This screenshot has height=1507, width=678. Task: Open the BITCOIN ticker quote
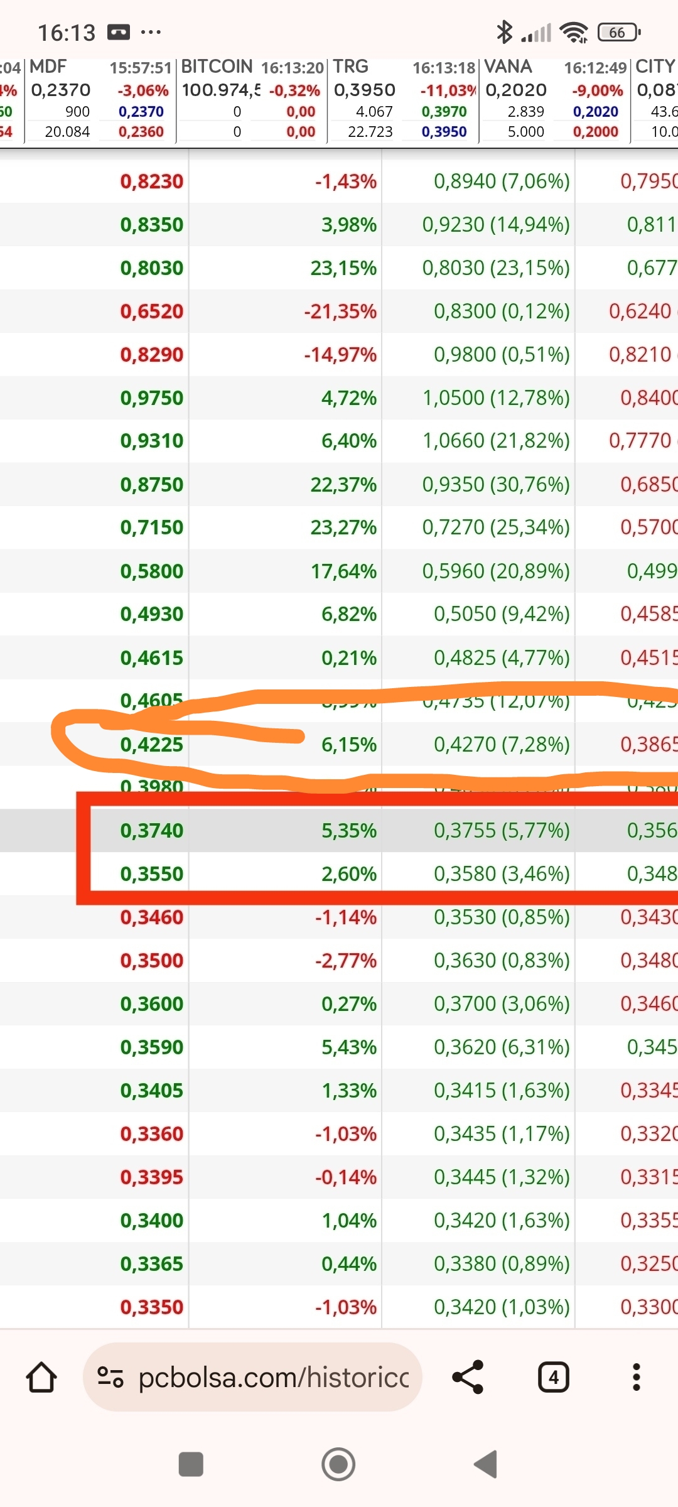coord(217,67)
